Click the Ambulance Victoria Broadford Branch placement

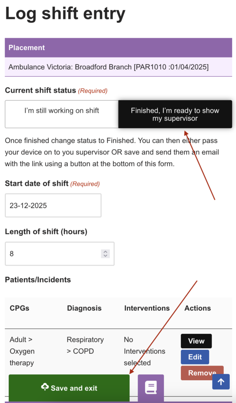tap(109, 67)
